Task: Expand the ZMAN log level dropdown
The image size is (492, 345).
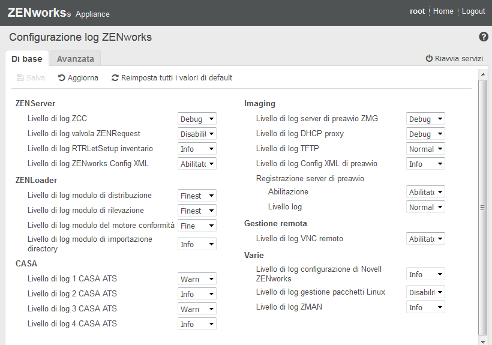Action: point(425,307)
